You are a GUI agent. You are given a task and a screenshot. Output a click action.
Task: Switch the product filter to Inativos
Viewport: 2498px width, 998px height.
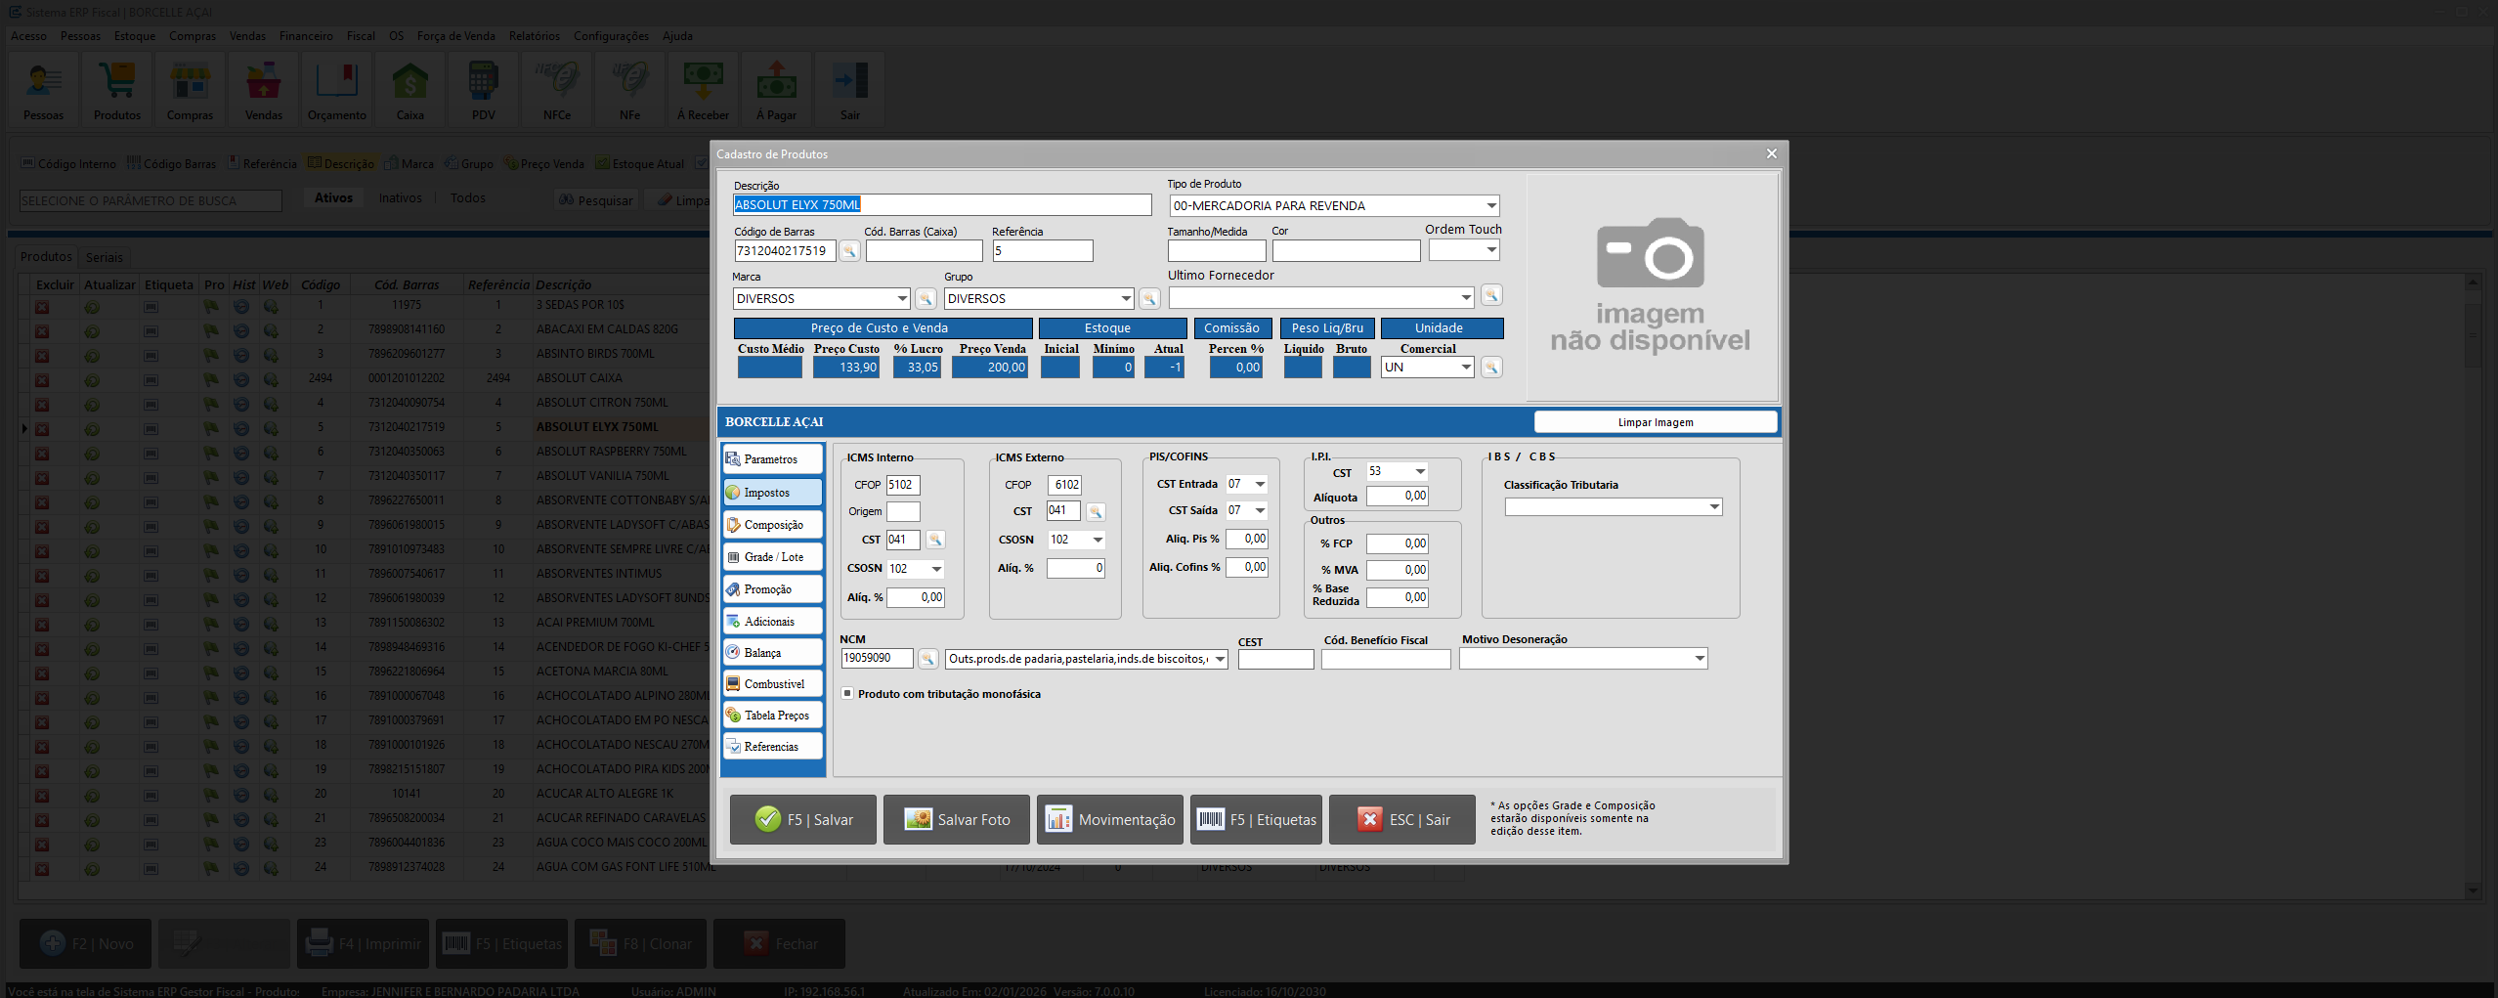point(400,196)
